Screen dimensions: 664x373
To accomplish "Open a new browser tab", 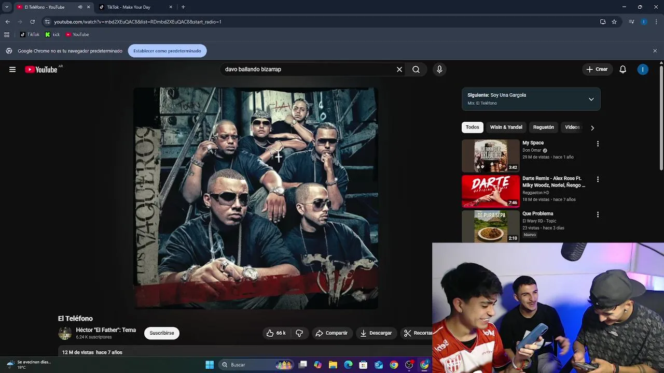I will [183, 7].
